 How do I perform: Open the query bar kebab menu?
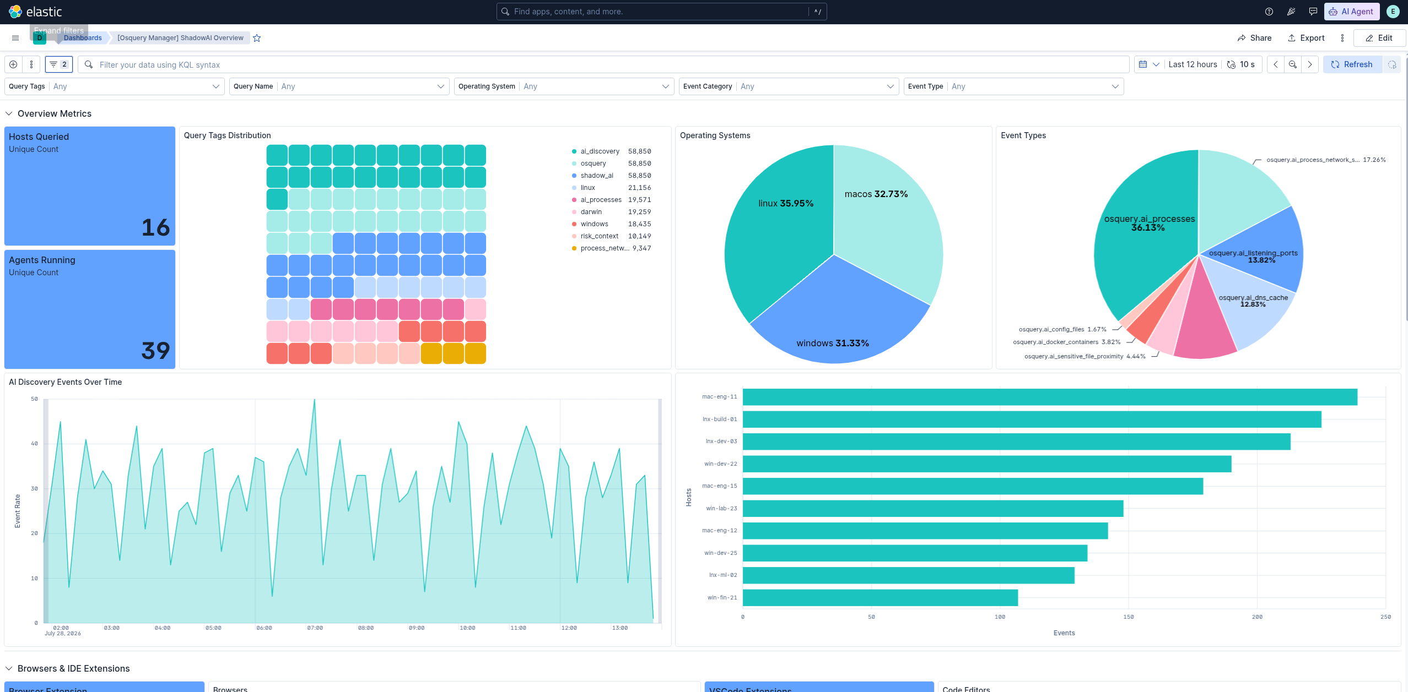coord(31,64)
